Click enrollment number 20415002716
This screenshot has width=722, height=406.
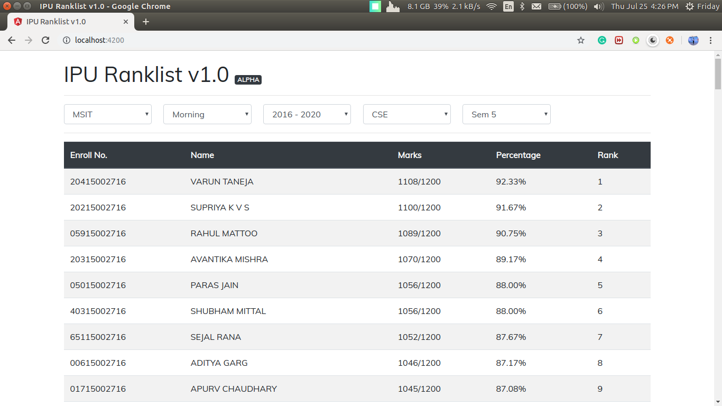click(98, 181)
